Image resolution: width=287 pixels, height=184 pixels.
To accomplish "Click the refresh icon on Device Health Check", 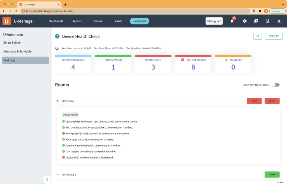I will pos(258,36).
